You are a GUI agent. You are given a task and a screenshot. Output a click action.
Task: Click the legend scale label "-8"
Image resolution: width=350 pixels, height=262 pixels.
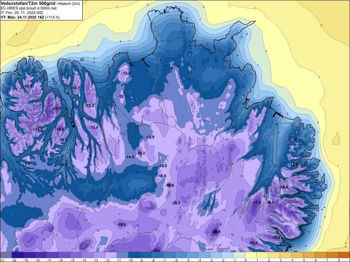pyautogui.click(x=154, y=260)
